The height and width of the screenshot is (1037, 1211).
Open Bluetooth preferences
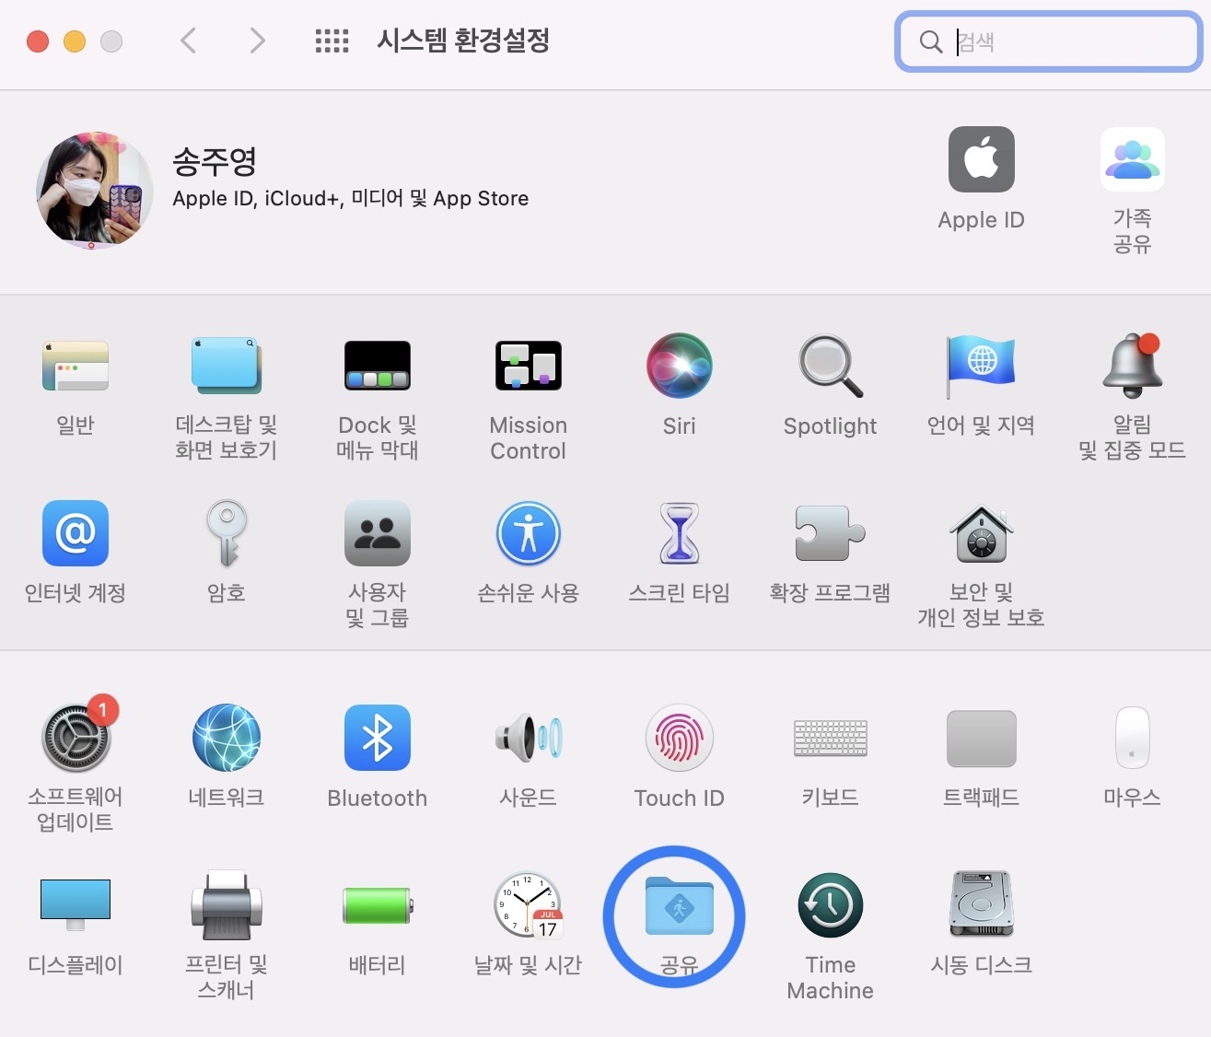[378, 738]
